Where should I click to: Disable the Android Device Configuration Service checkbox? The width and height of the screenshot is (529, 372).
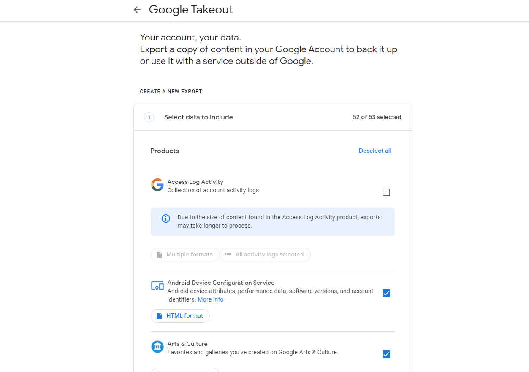point(386,293)
